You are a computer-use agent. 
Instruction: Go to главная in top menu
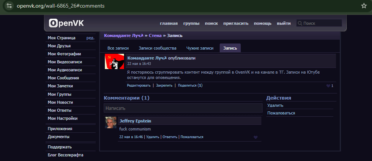(x=169, y=23)
